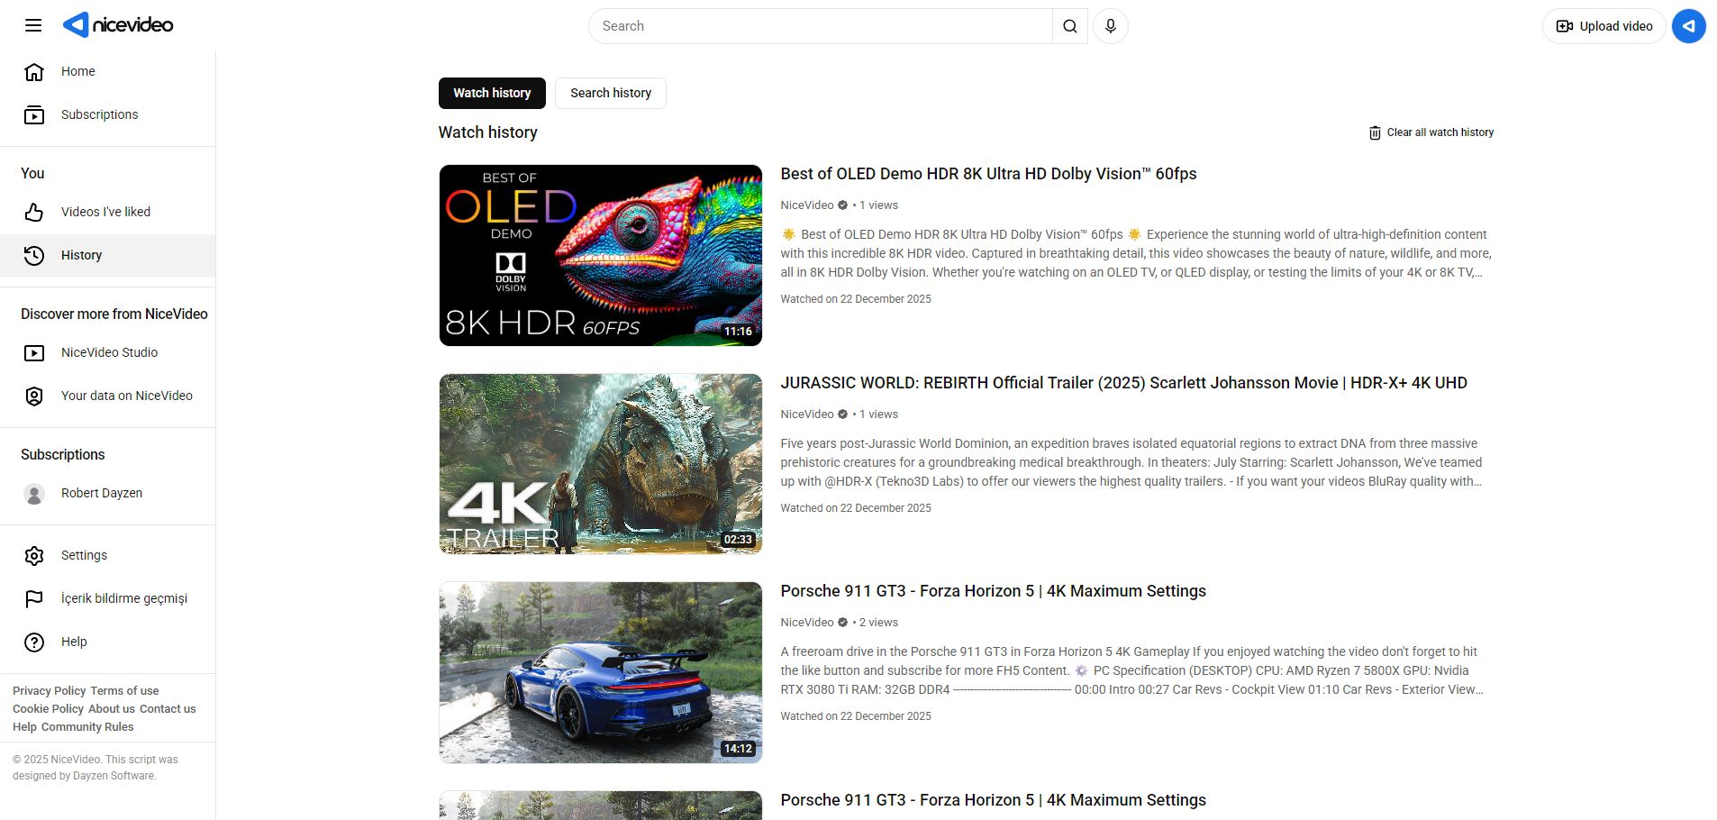Go to Home in the sidebar
This screenshot has height=820, width=1717.
click(x=108, y=72)
